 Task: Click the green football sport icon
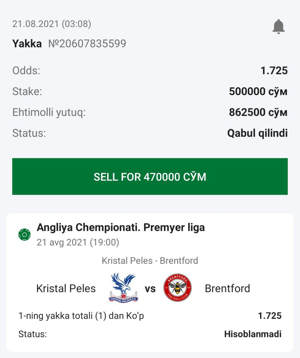click(24, 234)
